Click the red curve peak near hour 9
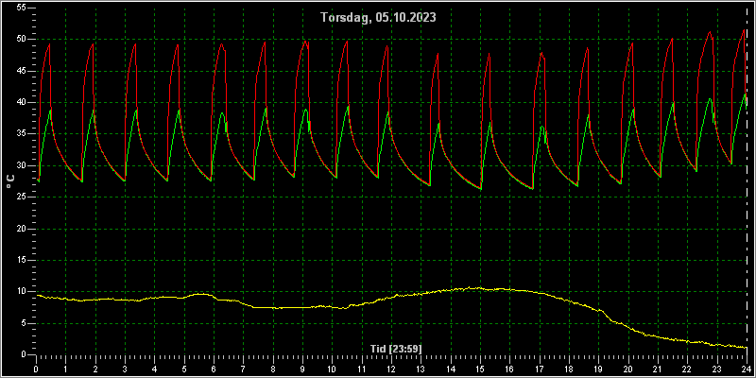 [x=304, y=42]
